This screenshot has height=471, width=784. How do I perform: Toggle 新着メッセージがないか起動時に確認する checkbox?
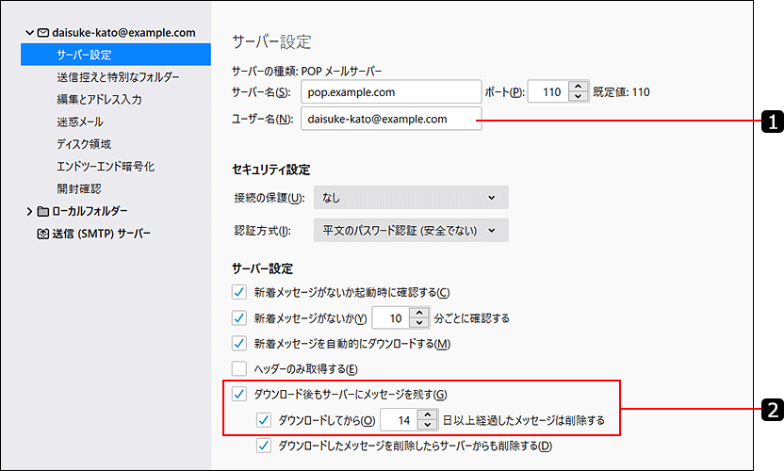238,293
